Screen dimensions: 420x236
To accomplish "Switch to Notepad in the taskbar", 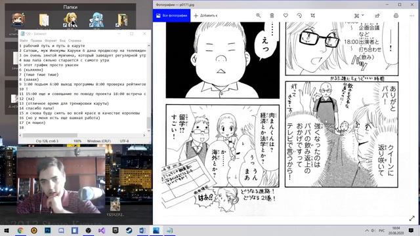I will [x=169, y=230].
